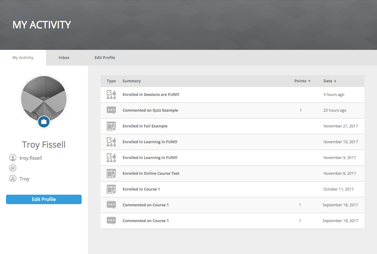Click the November 10, 2017 date
This screenshot has width=377, height=254.
pos(340,142)
